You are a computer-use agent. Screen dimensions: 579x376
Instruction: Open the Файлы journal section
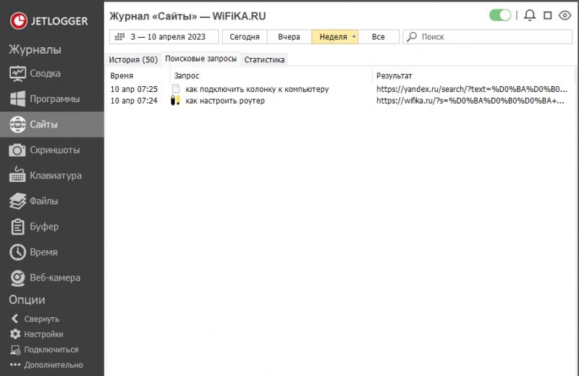(43, 201)
